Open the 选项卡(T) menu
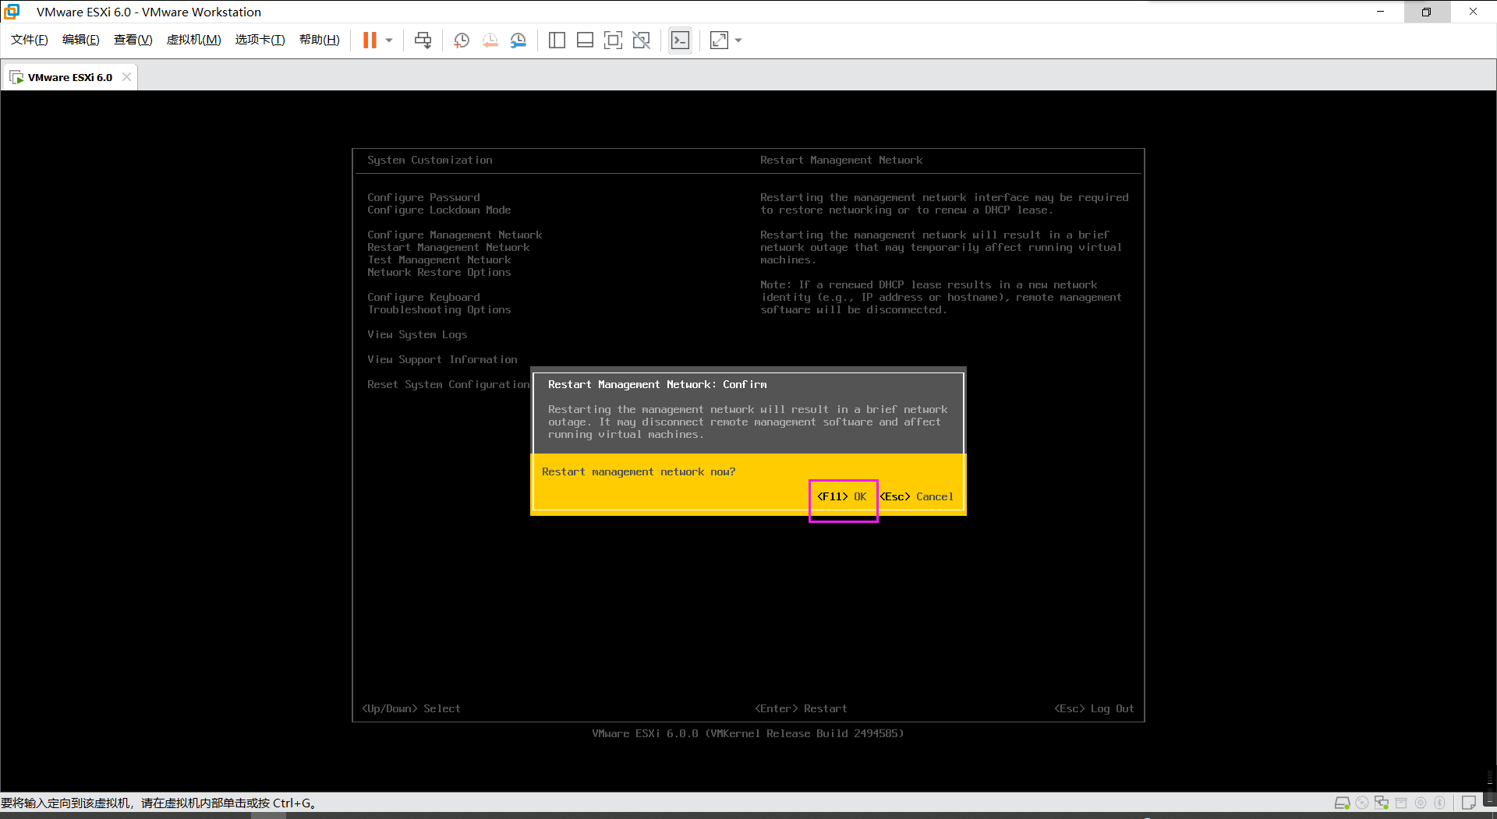The width and height of the screenshot is (1497, 819). [260, 40]
